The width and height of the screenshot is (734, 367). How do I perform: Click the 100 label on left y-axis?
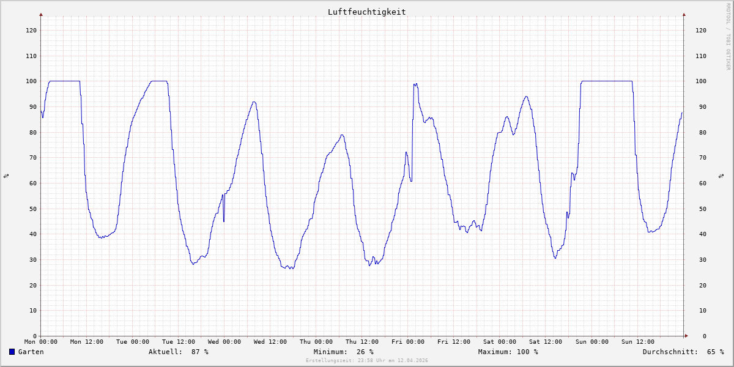coord(31,81)
